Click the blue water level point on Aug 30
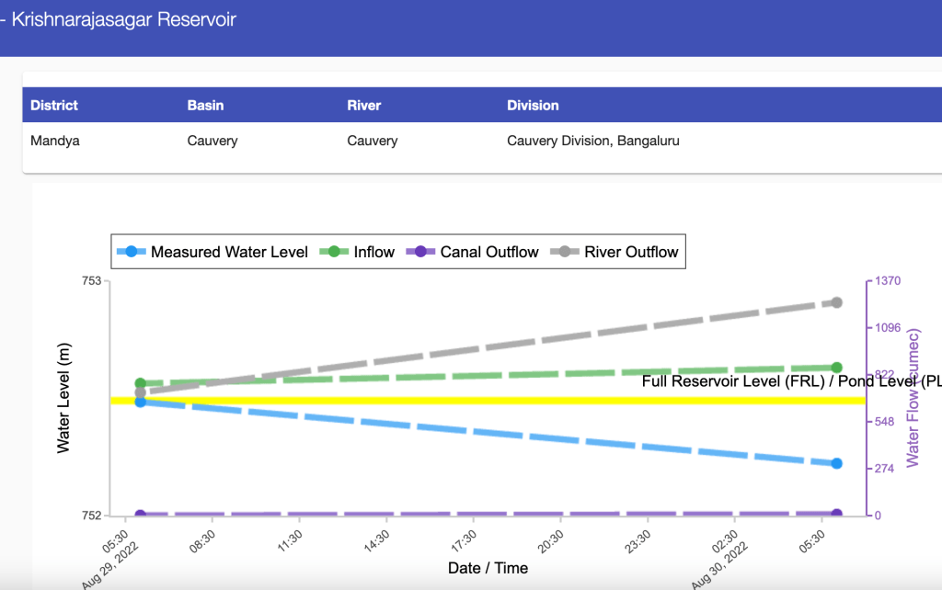This screenshot has height=590, width=942. [x=836, y=463]
